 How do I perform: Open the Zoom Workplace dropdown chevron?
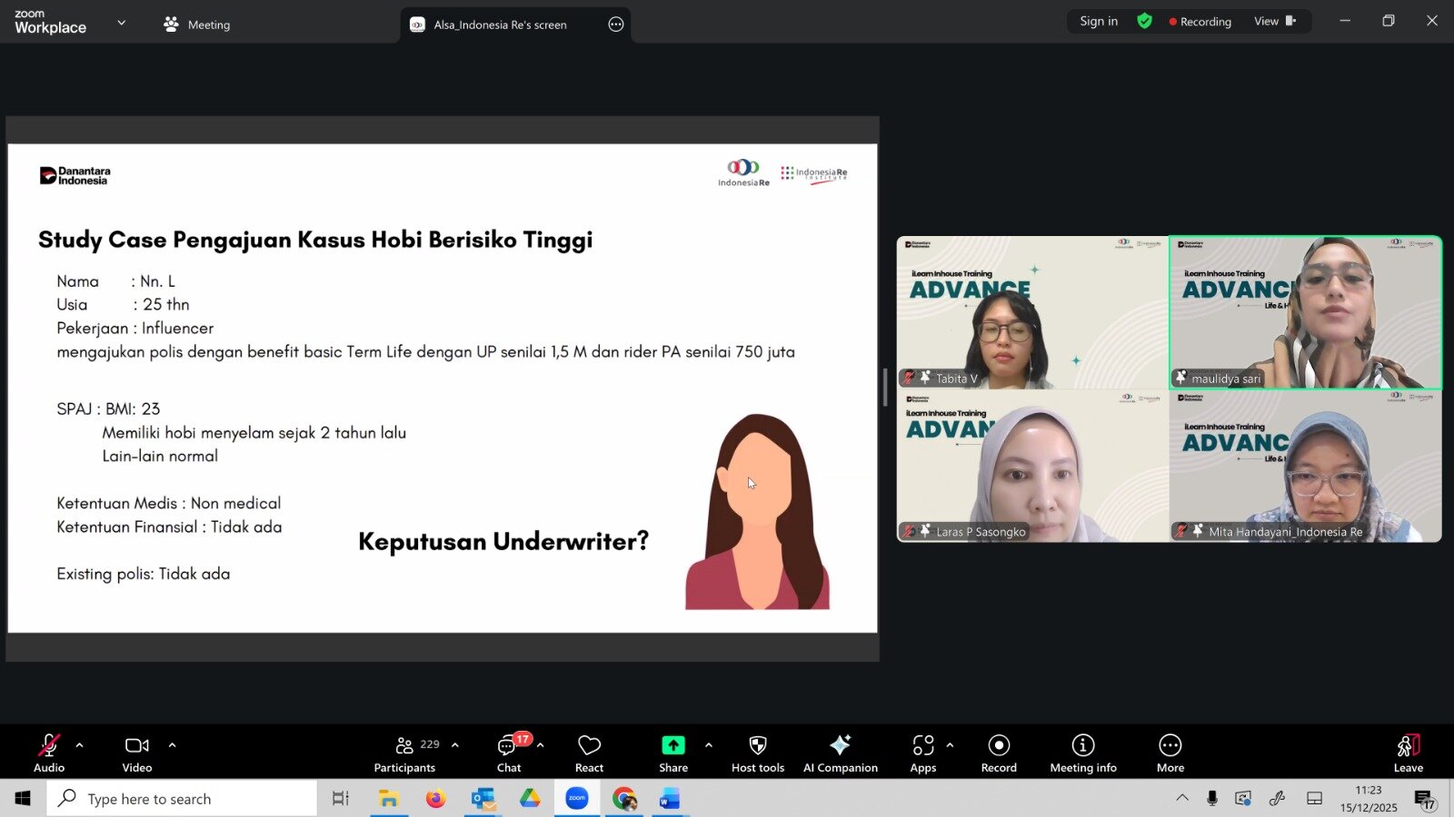pos(122,23)
